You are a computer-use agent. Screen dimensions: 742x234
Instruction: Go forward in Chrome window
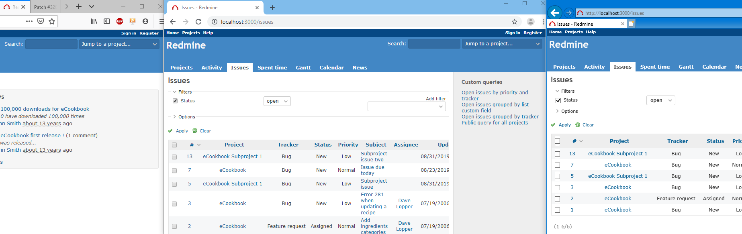click(186, 22)
